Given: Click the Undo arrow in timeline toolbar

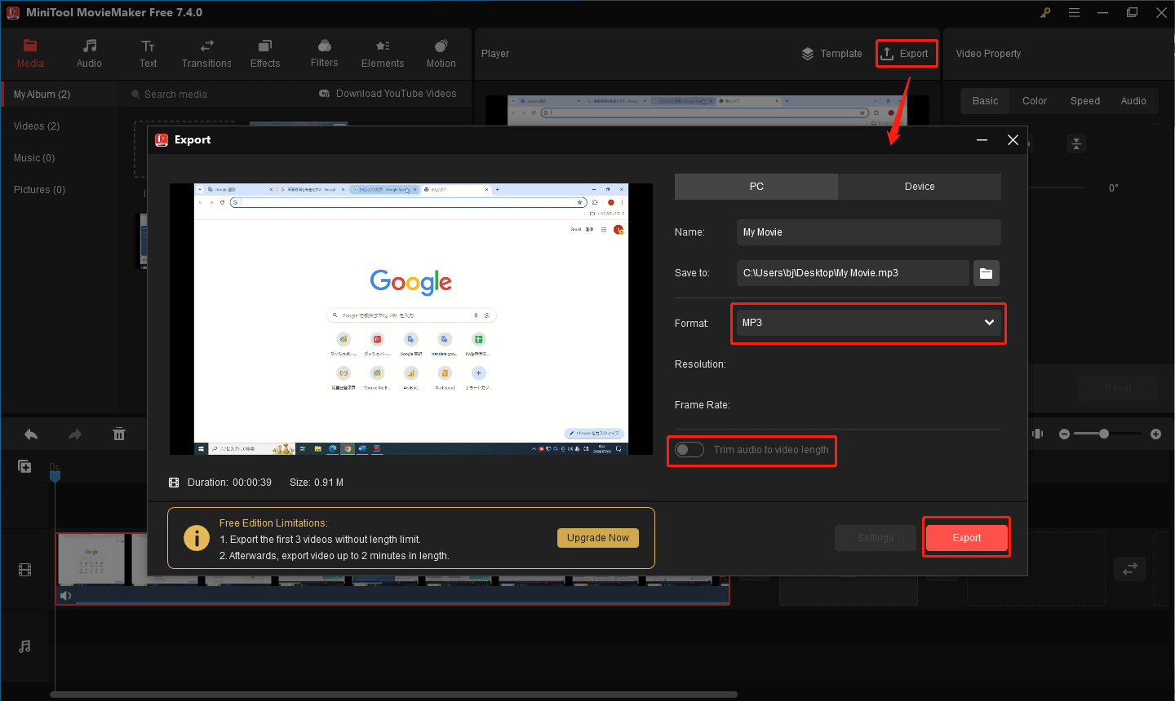Looking at the screenshot, I should [x=31, y=434].
